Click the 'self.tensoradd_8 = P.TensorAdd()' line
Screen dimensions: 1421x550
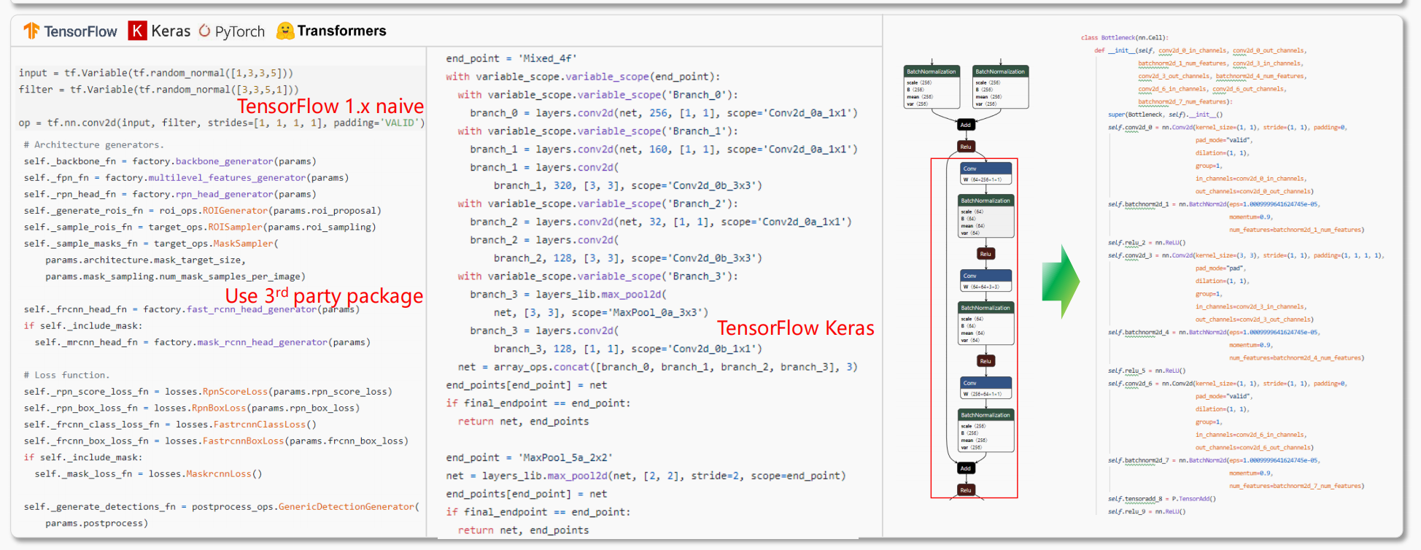[1162, 499]
